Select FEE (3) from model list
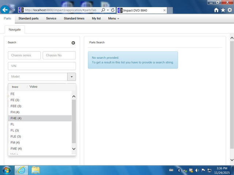The height and width of the screenshot is (175, 234). pyautogui.click(x=40, y=106)
